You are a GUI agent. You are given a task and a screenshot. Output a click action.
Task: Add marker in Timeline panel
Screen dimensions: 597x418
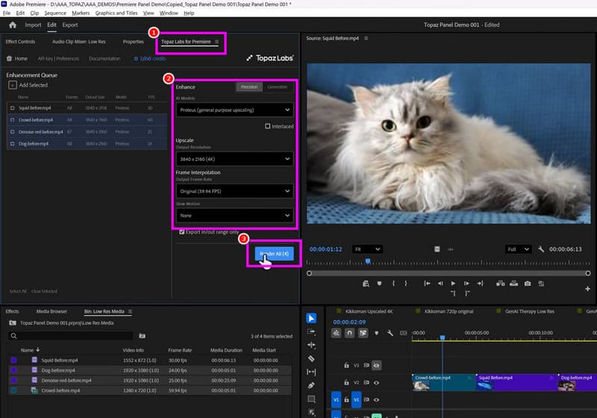[377, 333]
